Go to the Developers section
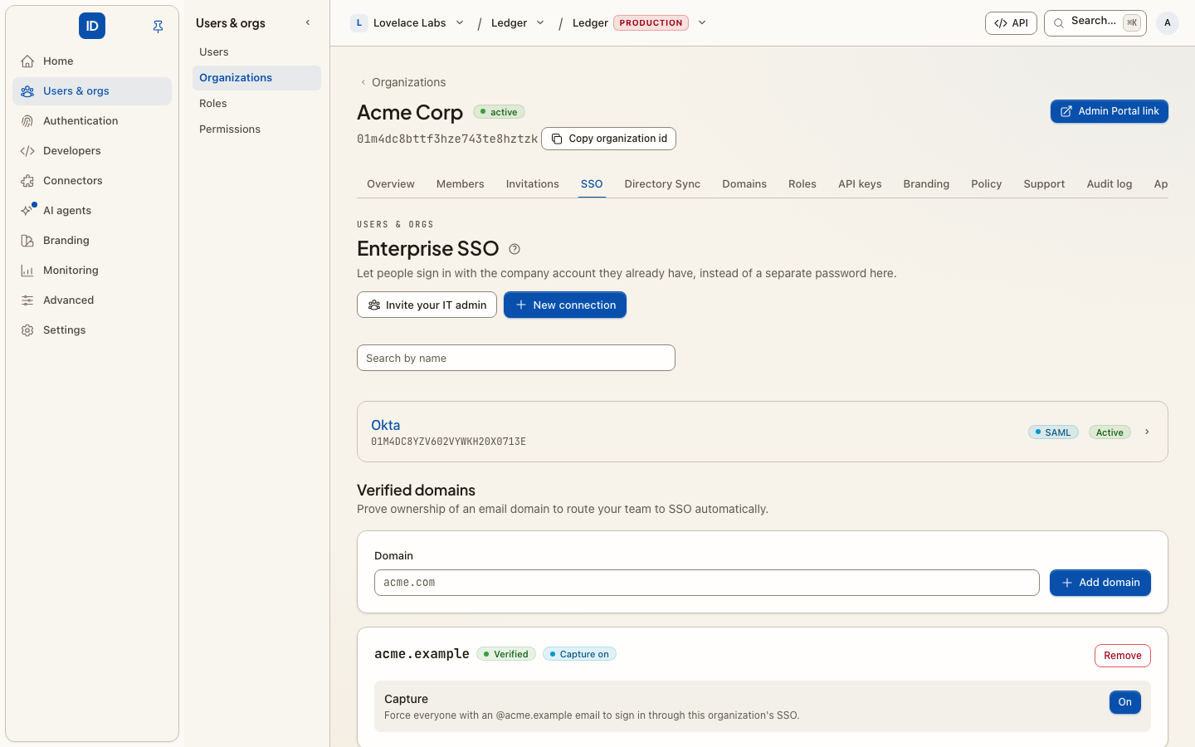 (92, 151)
